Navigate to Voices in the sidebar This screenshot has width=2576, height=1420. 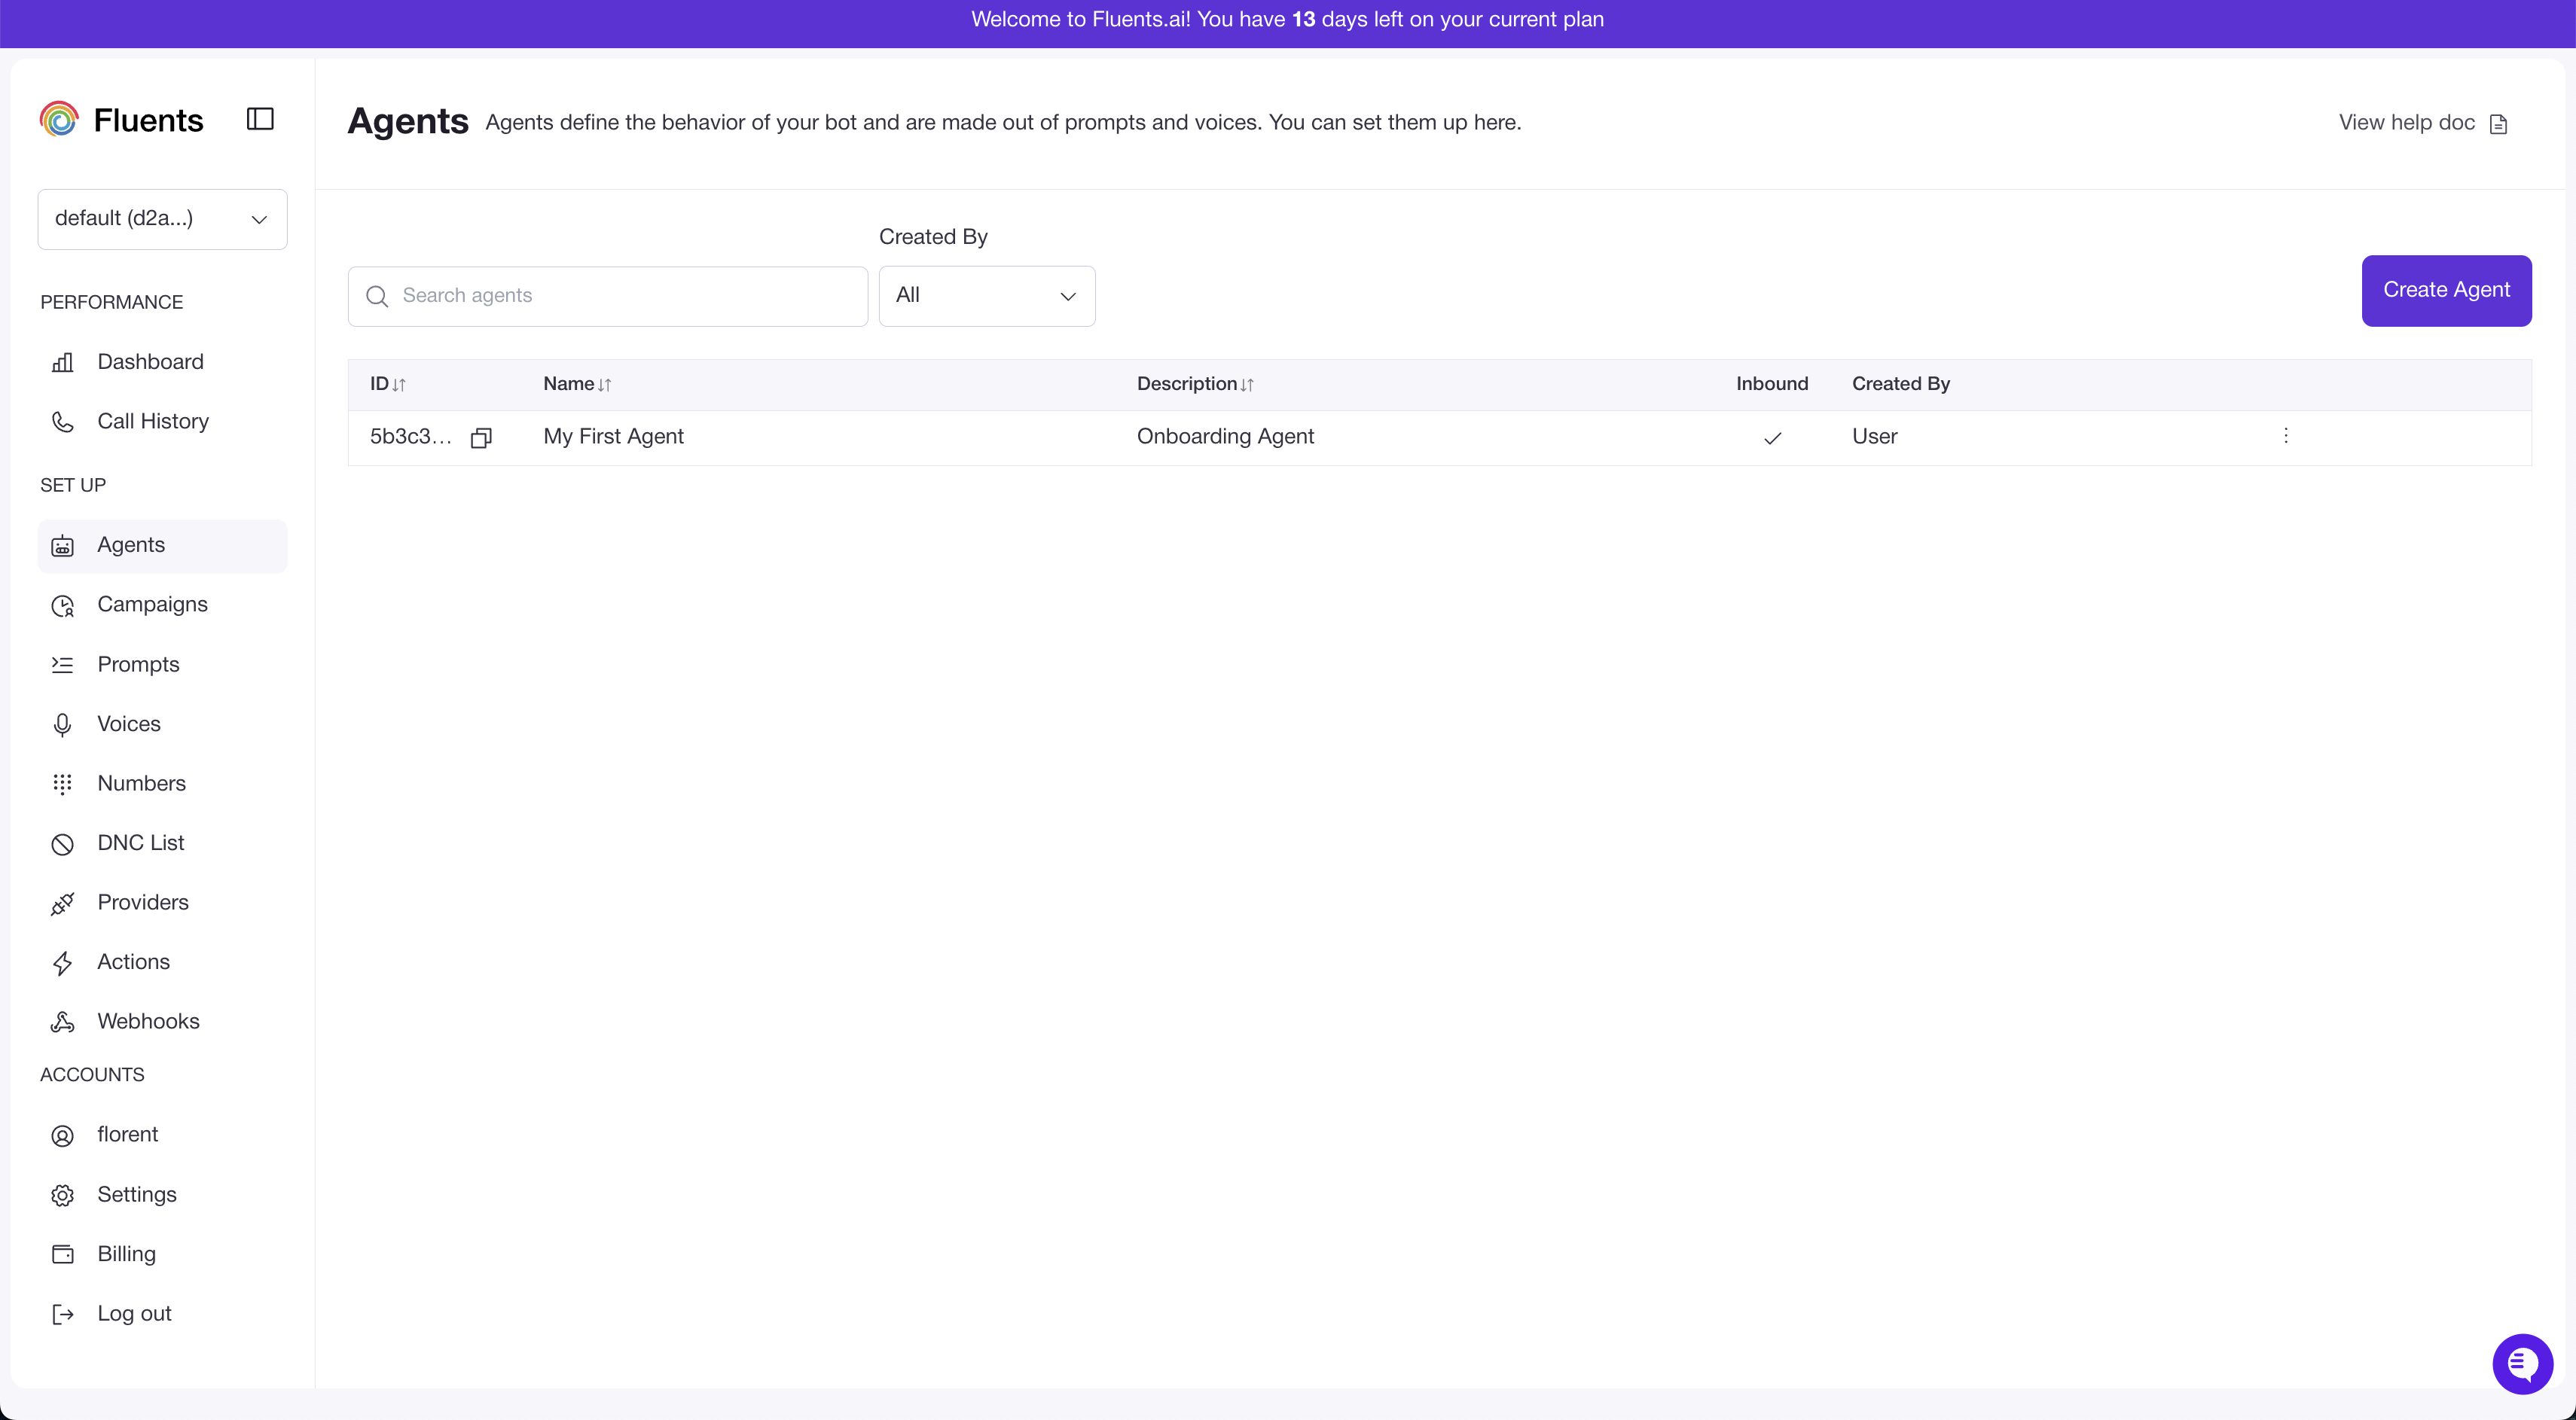click(x=128, y=724)
